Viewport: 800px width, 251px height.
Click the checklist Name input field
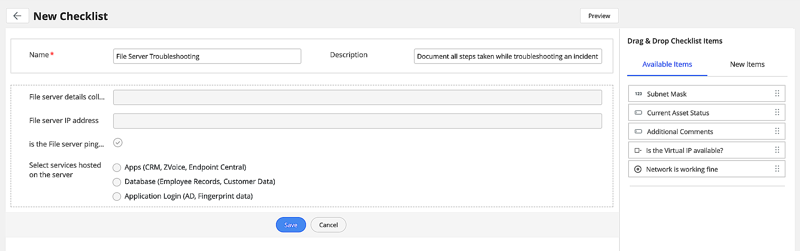tap(207, 56)
